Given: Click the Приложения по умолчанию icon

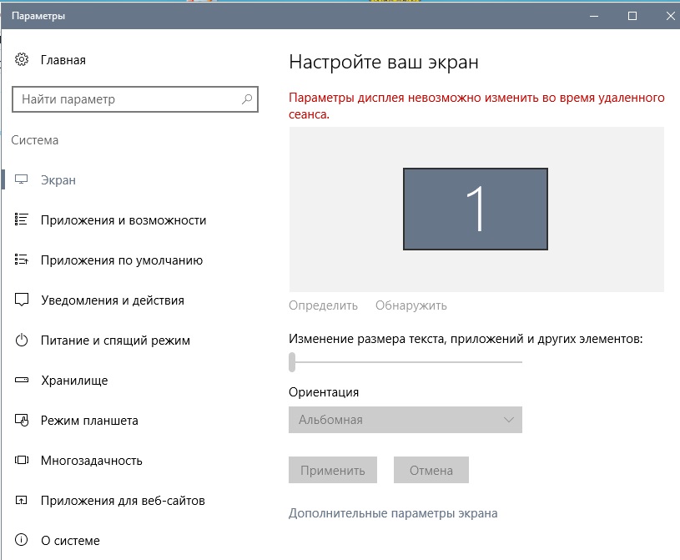Looking at the screenshot, I should click(23, 260).
